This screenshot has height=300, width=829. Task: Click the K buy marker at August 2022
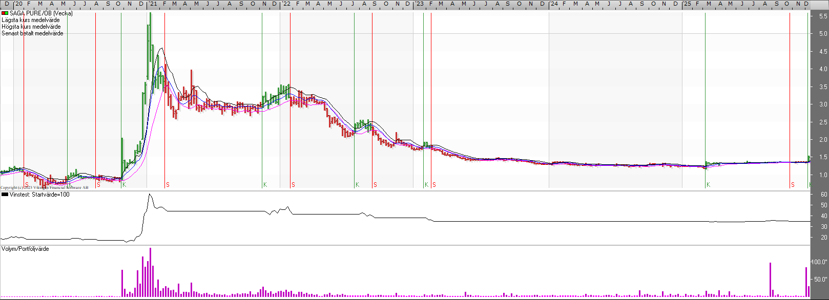(357, 185)
